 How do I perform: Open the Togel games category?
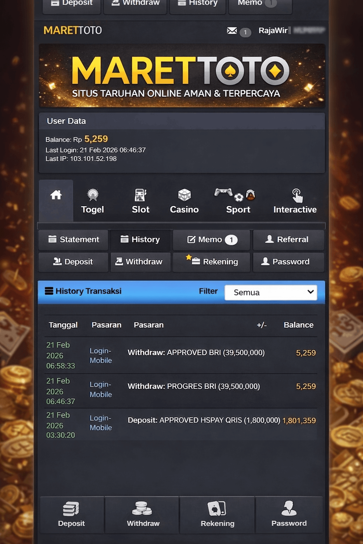93,201
